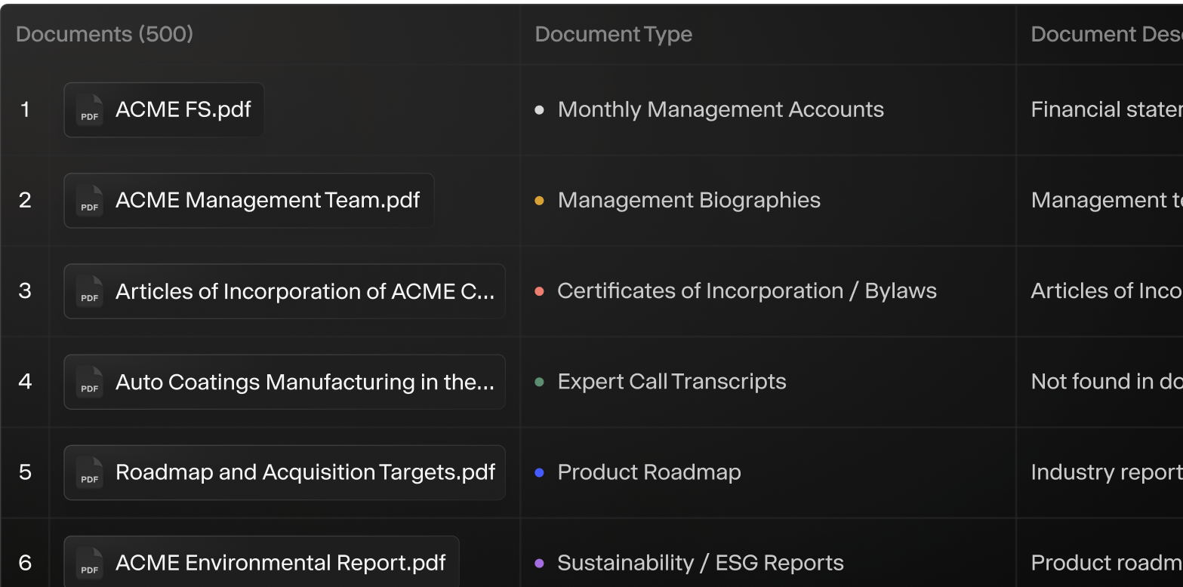Image resolution: width=1183 pixels, height=587 pixels.
Task: Open ACME Management Team.pdf document
Action: (x=267, y=201)
